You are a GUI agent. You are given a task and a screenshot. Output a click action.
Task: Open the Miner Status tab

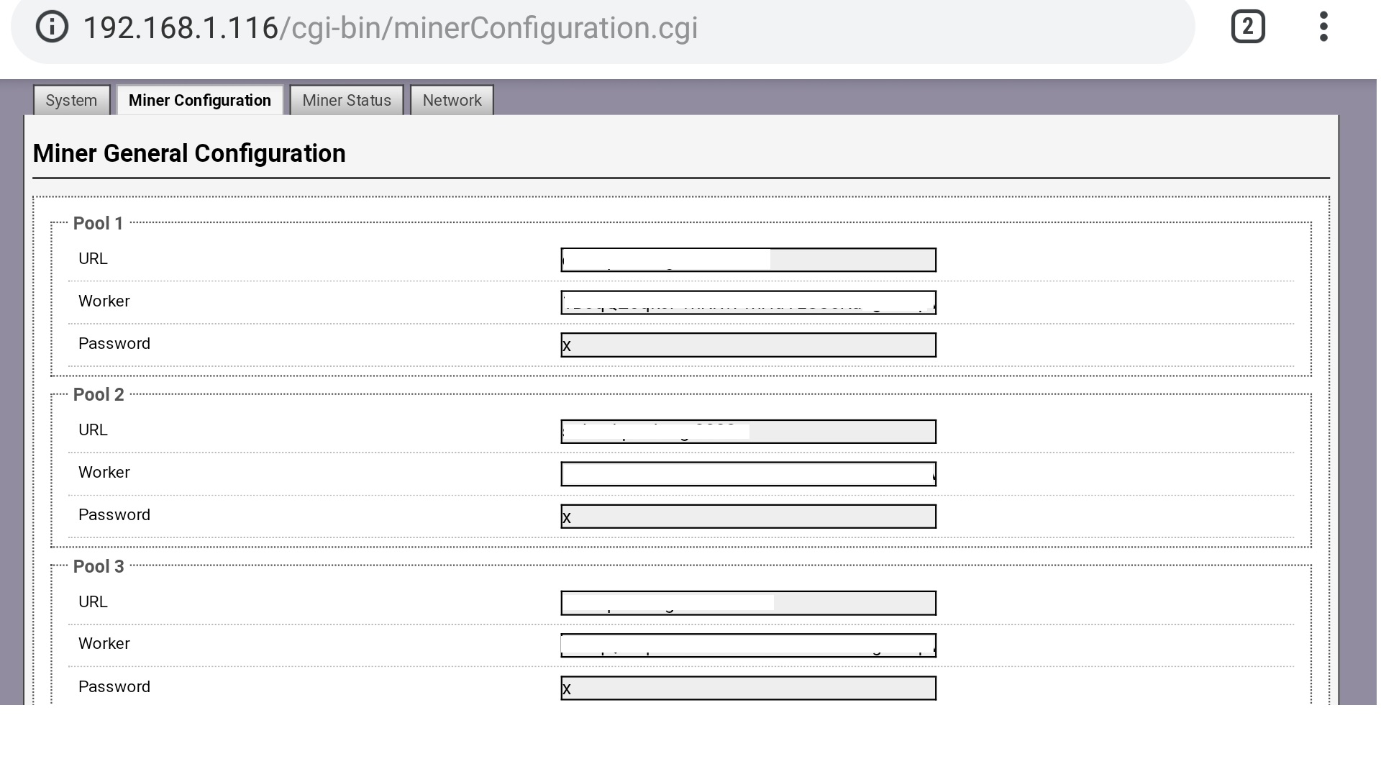[347, 100]
